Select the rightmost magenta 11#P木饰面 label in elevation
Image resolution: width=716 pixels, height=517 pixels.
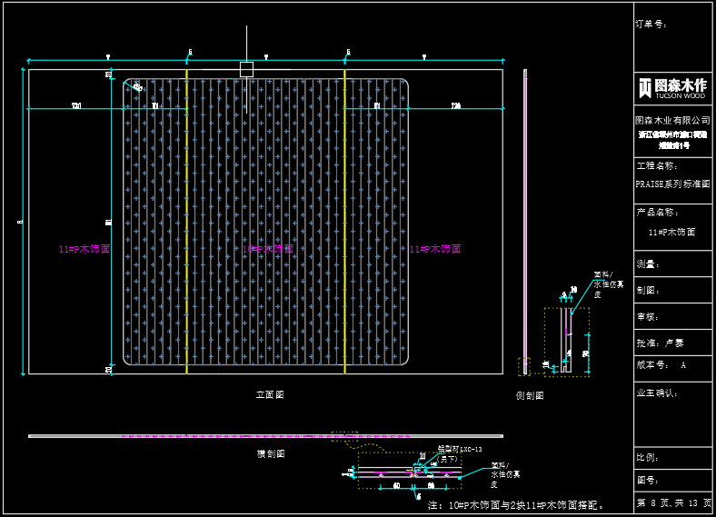[x=434, y=249]
